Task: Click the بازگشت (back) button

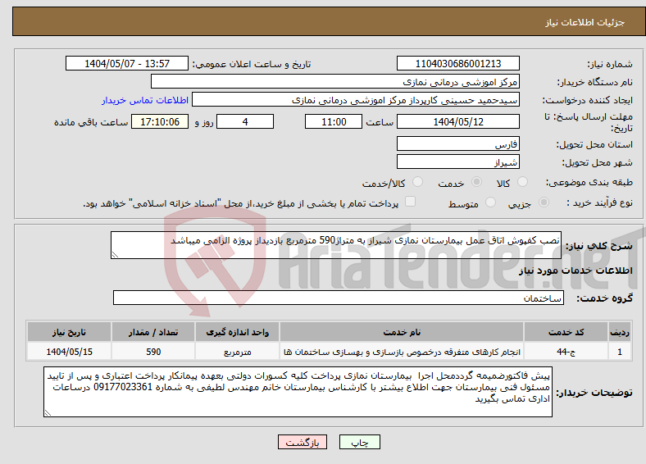Action: [302, 442]
